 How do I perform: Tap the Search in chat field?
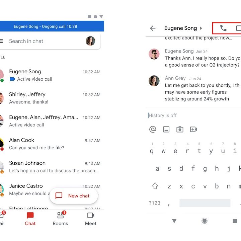pos(26,41)
